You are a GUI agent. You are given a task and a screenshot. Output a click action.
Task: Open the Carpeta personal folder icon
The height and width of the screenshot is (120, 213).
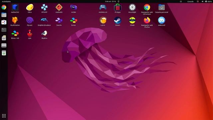coord(161,7)
